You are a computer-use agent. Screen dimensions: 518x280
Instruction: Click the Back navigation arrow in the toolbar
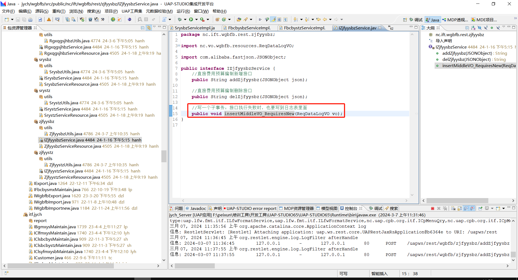coord(325,19)
